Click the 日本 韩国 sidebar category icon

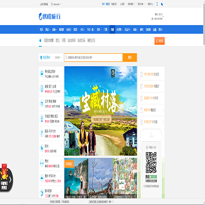tap(42, 104)
